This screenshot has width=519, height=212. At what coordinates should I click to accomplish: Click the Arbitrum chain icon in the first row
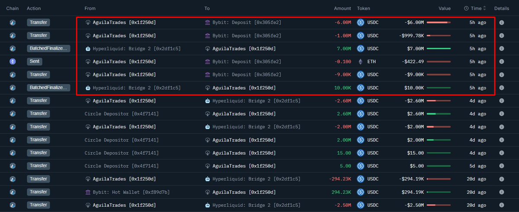13,22
